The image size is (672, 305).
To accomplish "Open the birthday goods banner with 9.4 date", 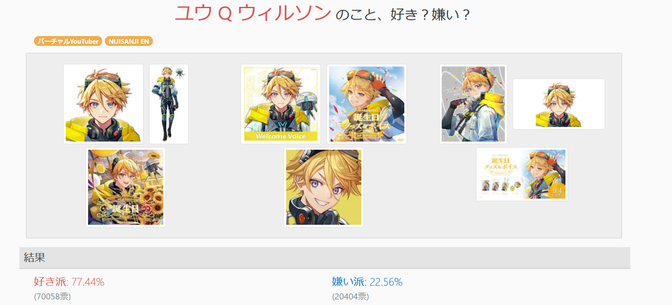I will (522, 174).
